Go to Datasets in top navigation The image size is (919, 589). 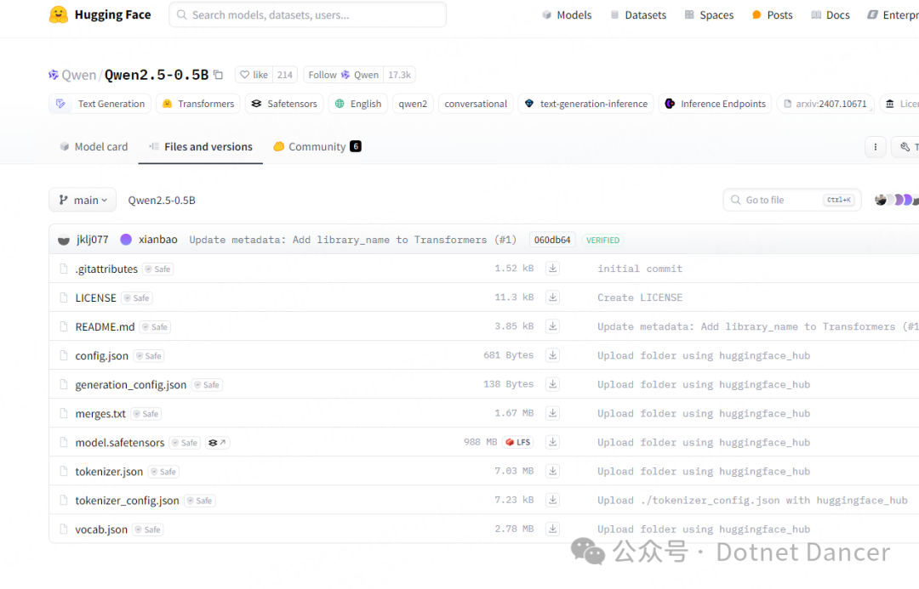pos(638,15)
